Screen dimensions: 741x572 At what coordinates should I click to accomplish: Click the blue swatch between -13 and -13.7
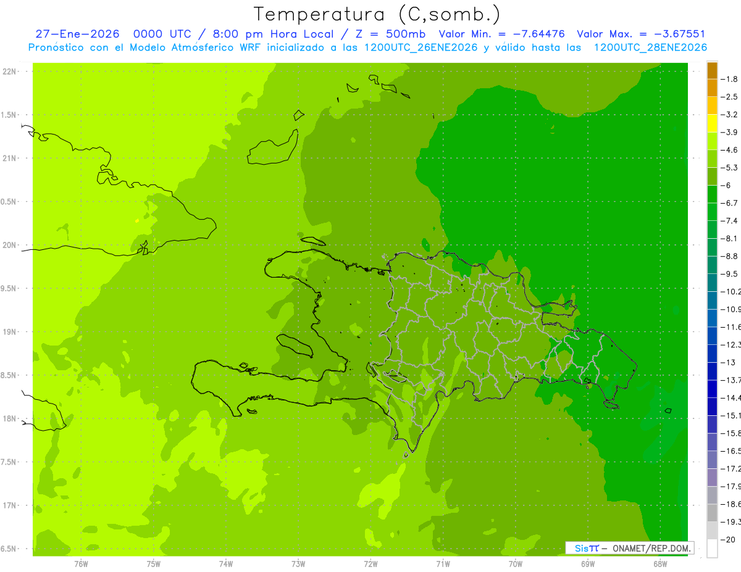(x=712, y=371)
